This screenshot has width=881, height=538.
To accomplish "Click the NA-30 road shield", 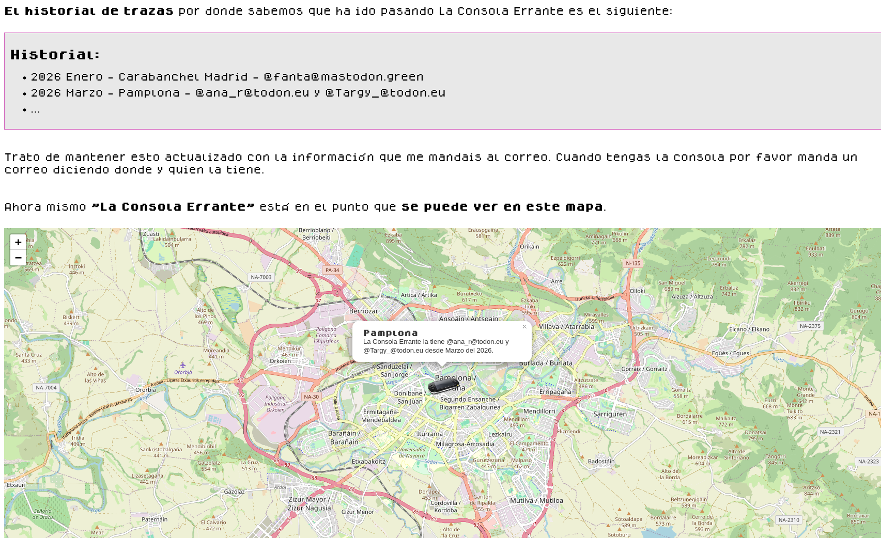I will coord(311,397).
